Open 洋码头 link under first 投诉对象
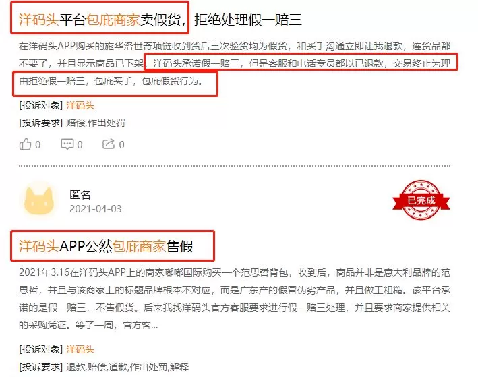 [x=80, y=105]
